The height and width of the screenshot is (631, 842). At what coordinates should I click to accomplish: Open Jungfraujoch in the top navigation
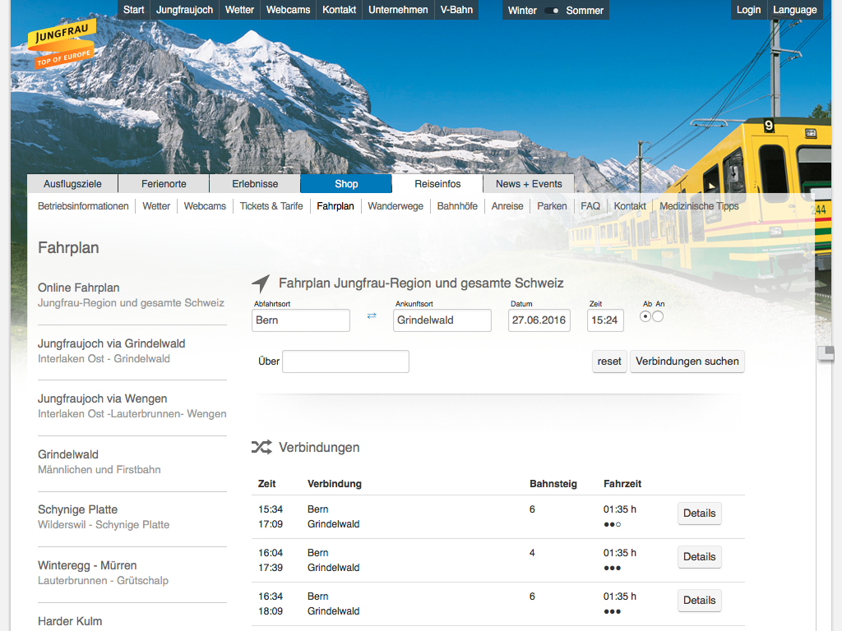tap(185, 10)
